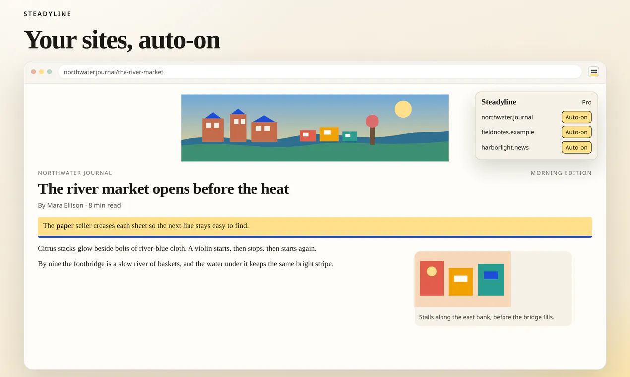Open the Steadyline extension icon in browser toolbar
The image size is (630, 377).
click(x=594, y=72)
